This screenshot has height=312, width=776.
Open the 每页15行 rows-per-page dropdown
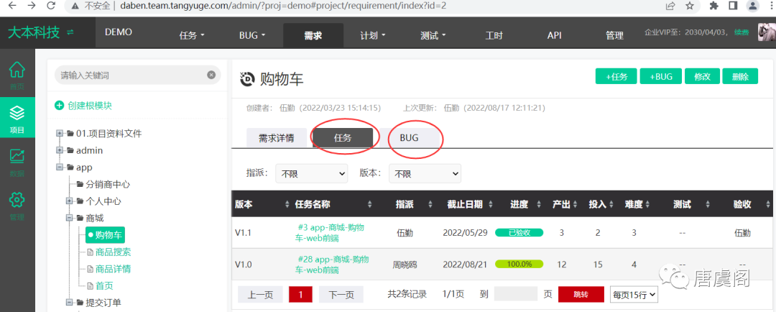634,294
